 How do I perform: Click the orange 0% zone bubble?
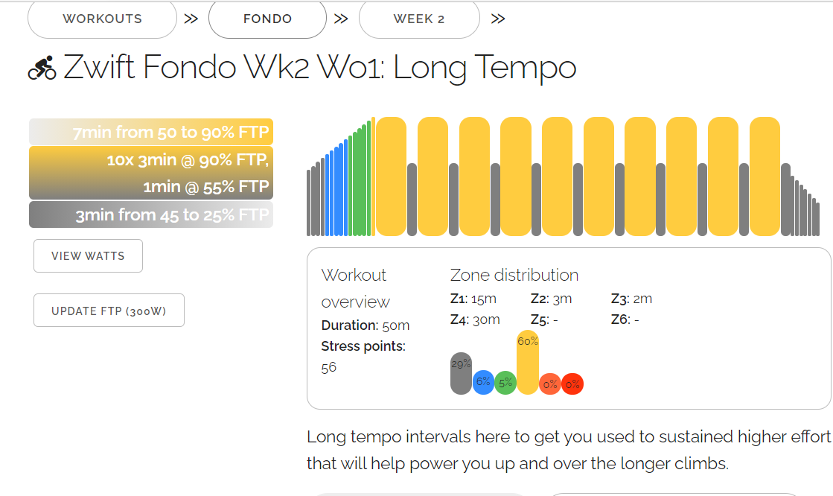point(550,384)
